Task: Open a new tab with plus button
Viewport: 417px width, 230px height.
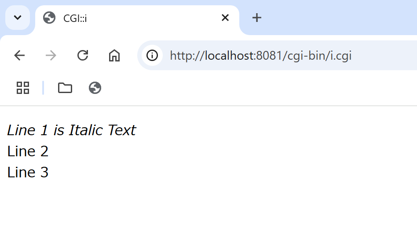Action: click(x=256, y=18)
